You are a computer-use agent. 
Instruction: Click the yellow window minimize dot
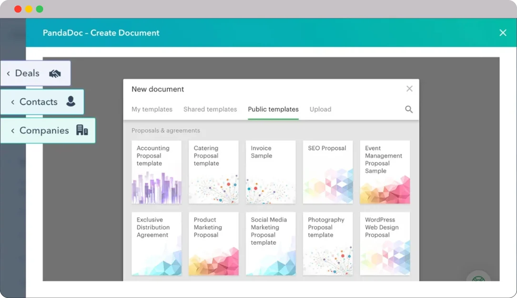coord(29,9)
